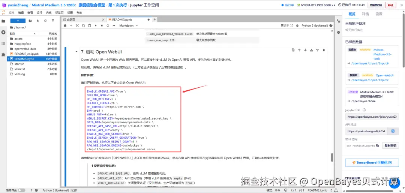Save the notebook with the disk icon
Image resolution: width=405 pixels, height=193 pixels.
click(65, 25)
